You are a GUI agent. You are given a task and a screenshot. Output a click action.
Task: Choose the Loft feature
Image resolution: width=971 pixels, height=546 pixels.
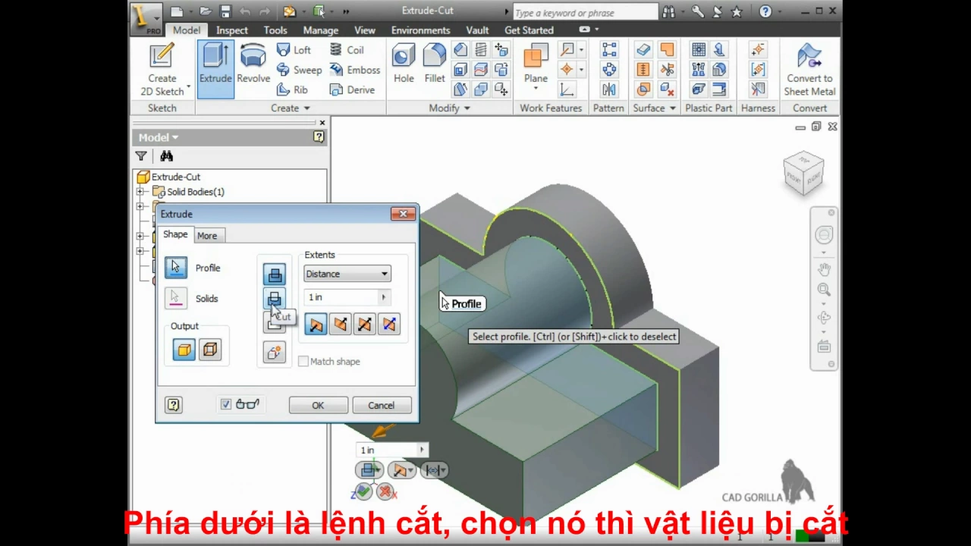click(x=294, y=50)
